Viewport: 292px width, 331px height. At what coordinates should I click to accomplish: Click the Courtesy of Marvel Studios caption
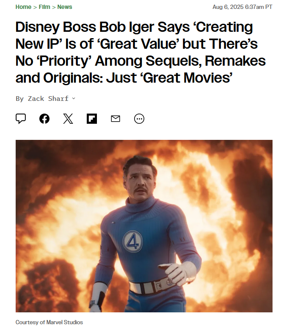[49, 323]
